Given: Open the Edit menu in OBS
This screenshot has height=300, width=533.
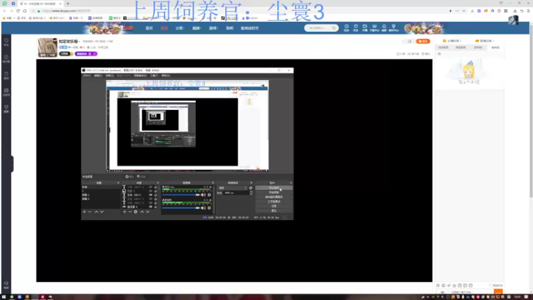Looking at the screenshot, I should click(x=98, y=75).
